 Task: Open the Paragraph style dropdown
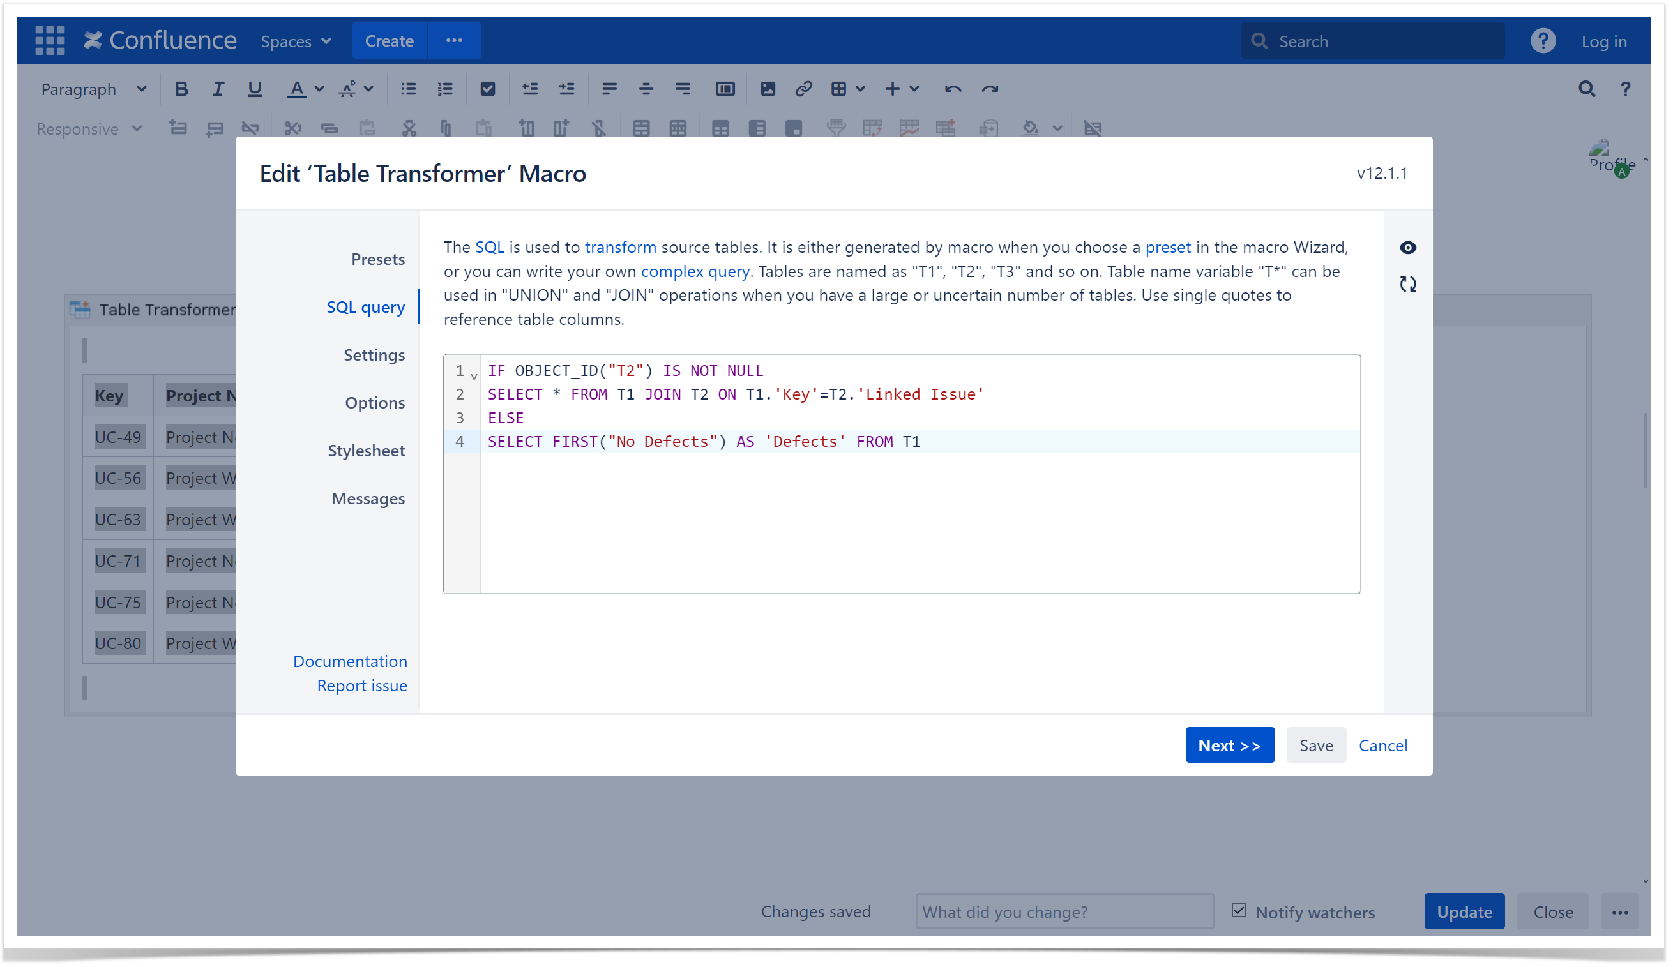click(93, 89)
